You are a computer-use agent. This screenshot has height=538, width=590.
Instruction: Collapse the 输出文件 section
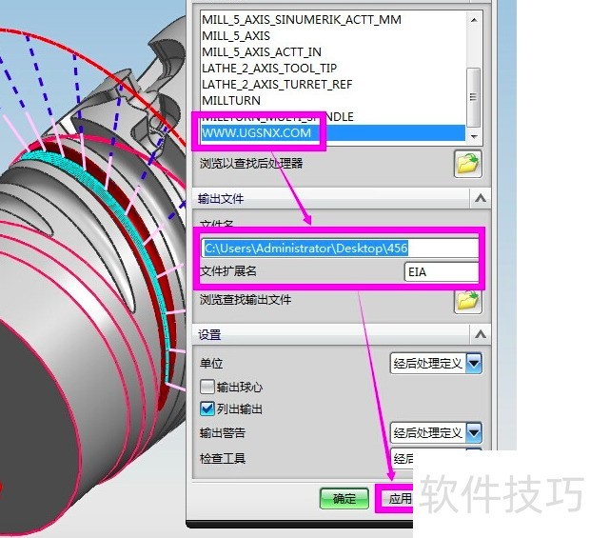[x=480, y=198]
